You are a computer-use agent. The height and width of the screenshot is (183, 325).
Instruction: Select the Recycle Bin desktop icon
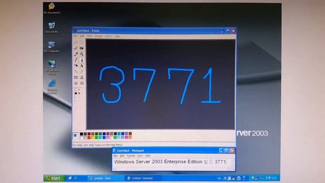click(x=52, y=27)
